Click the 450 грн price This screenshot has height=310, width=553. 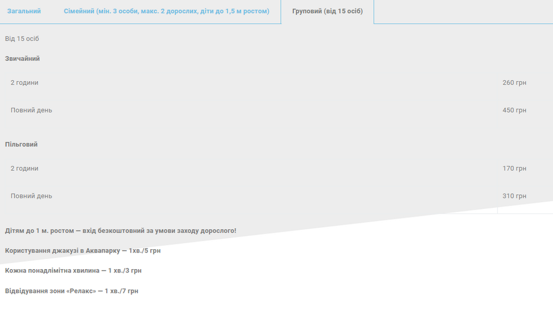(514, 111)
